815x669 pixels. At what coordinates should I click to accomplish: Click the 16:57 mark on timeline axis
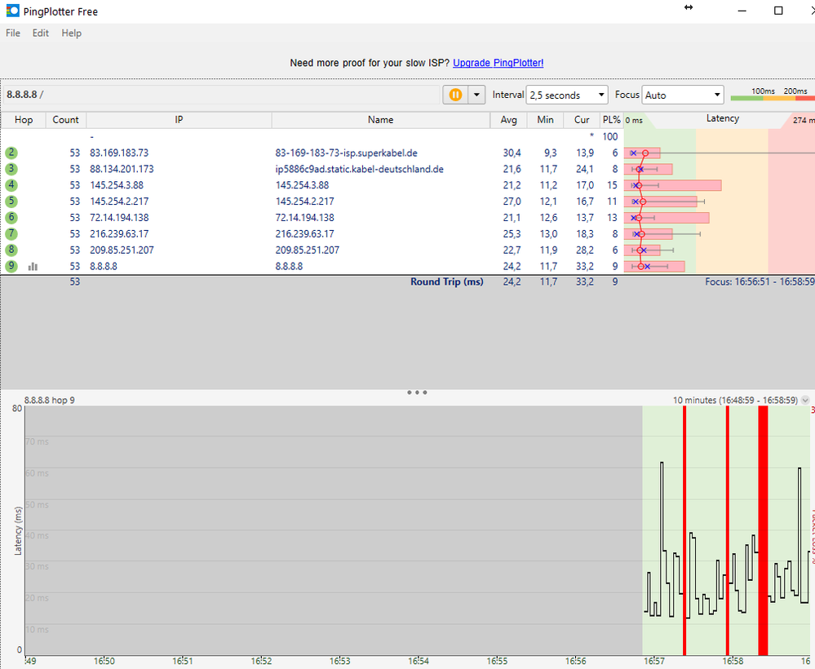click(653, 661)
